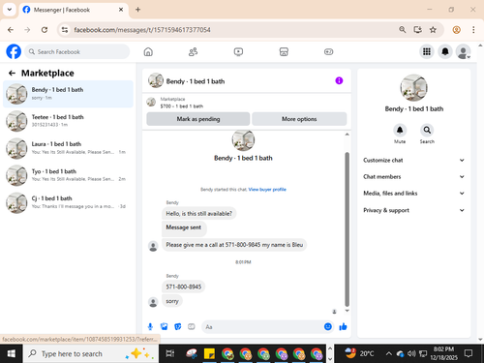
Task: Go to the Facebook Home feed icon
Action: 148,51
